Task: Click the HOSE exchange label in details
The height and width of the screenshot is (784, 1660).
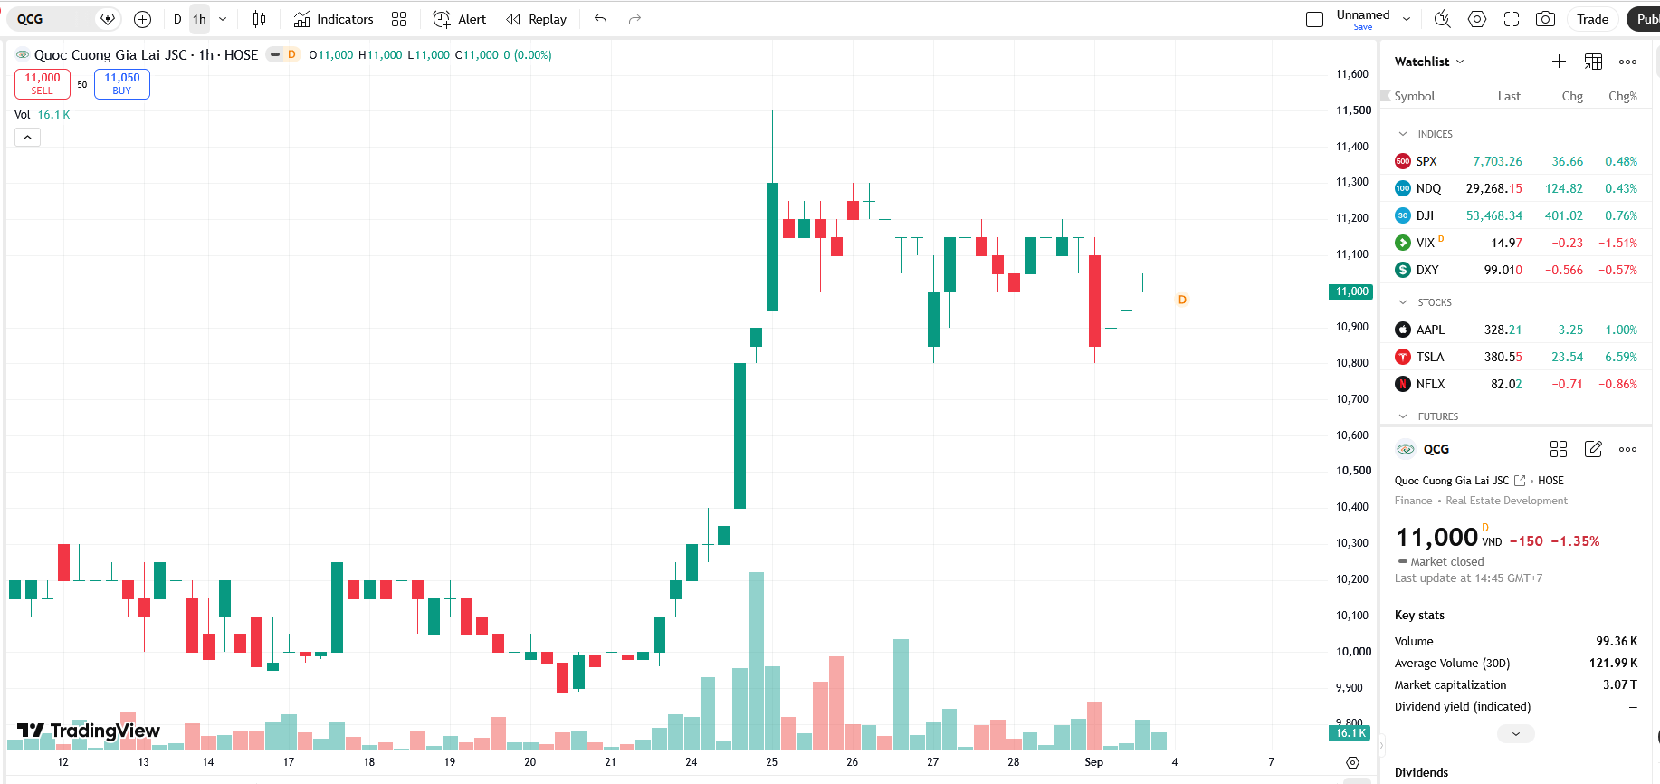Action: tap(1550, 481)
